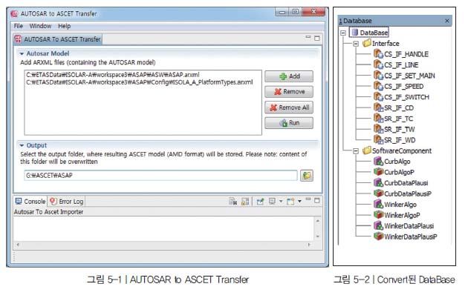The width and height of the screenshot is (468, 298).
Task: Select CurbDataPlausi component icon
Action: click(378, 183)
